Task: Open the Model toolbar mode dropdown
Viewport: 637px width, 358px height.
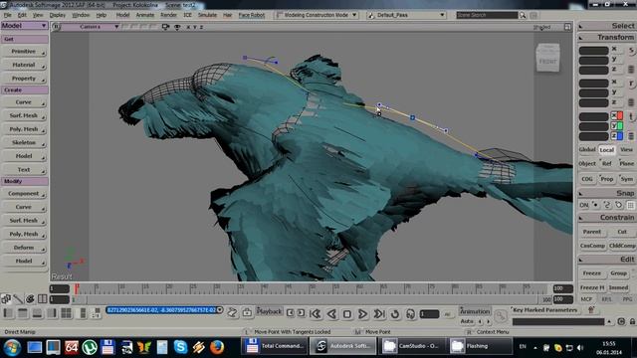Action: tap(24, 26)
